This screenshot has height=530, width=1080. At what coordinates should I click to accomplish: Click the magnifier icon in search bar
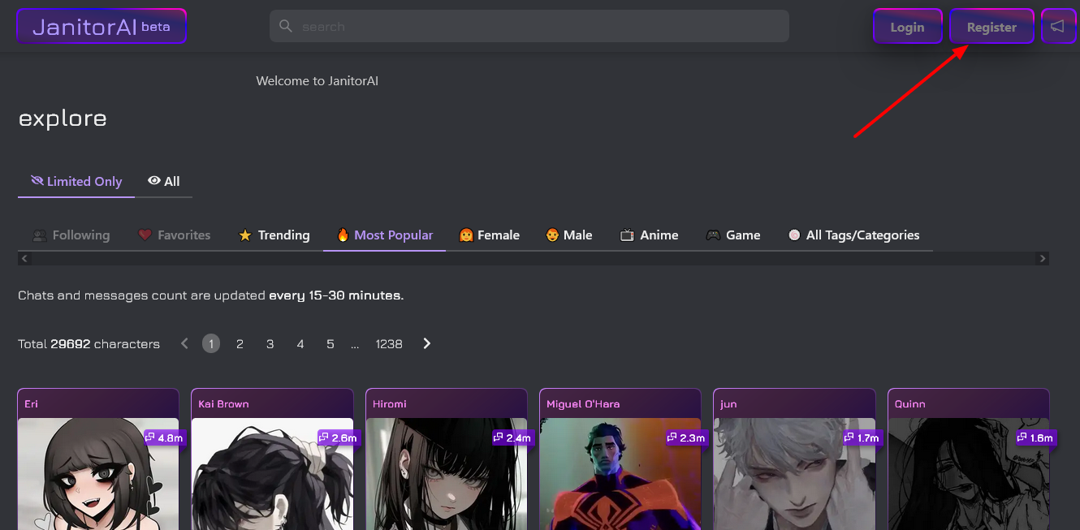286,26
